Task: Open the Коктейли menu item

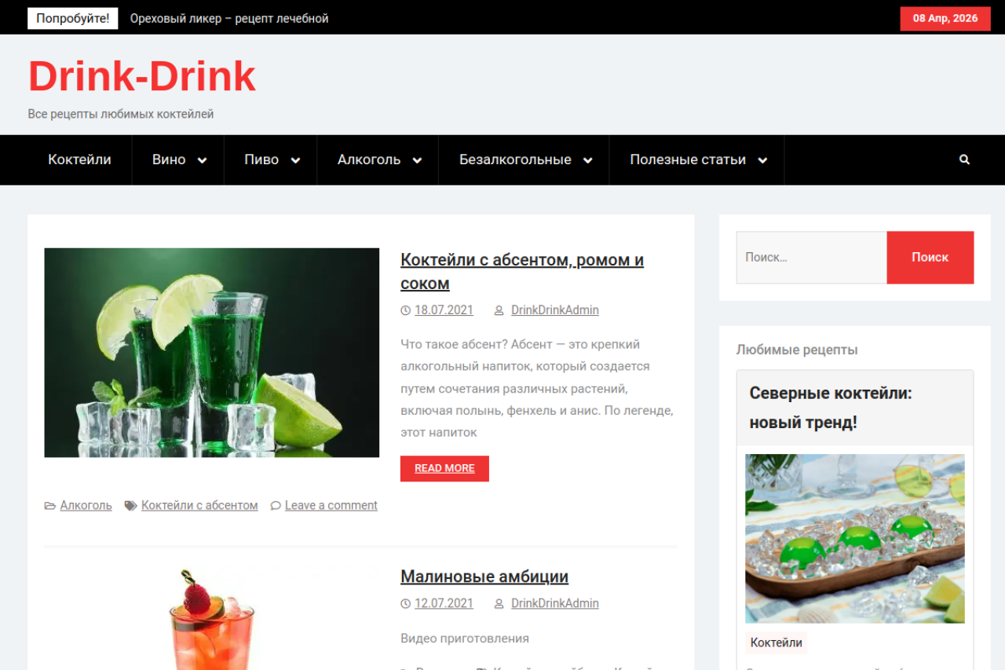Action: click(x=79, y=159)
